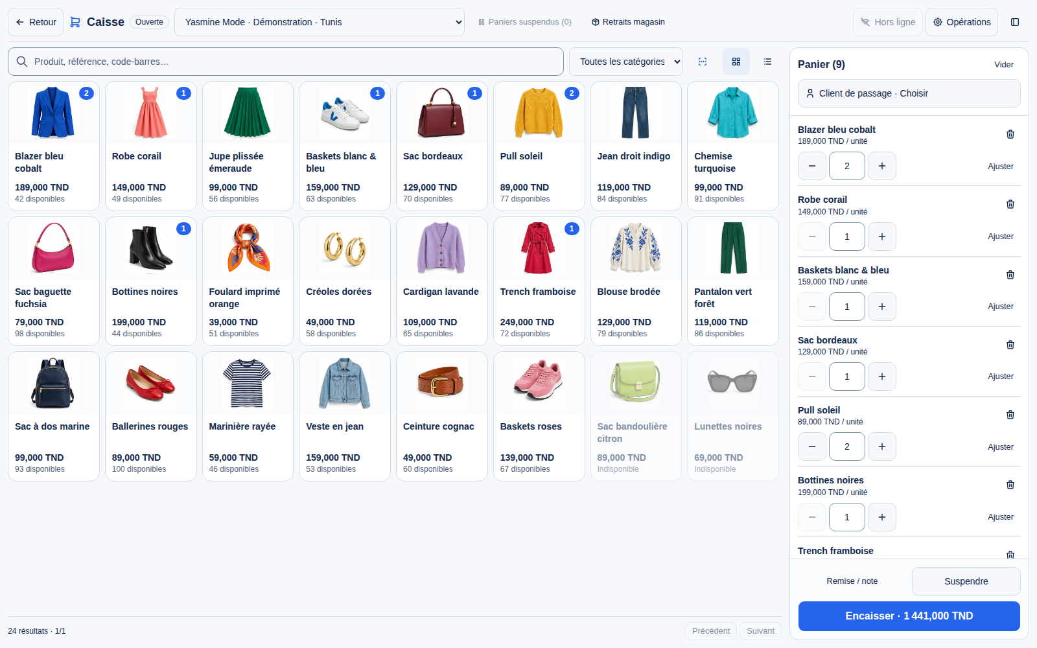Increase Blazer bleu cobalt quantity
The width and height of the screenshot is (1037, 648).
point(882,166)
